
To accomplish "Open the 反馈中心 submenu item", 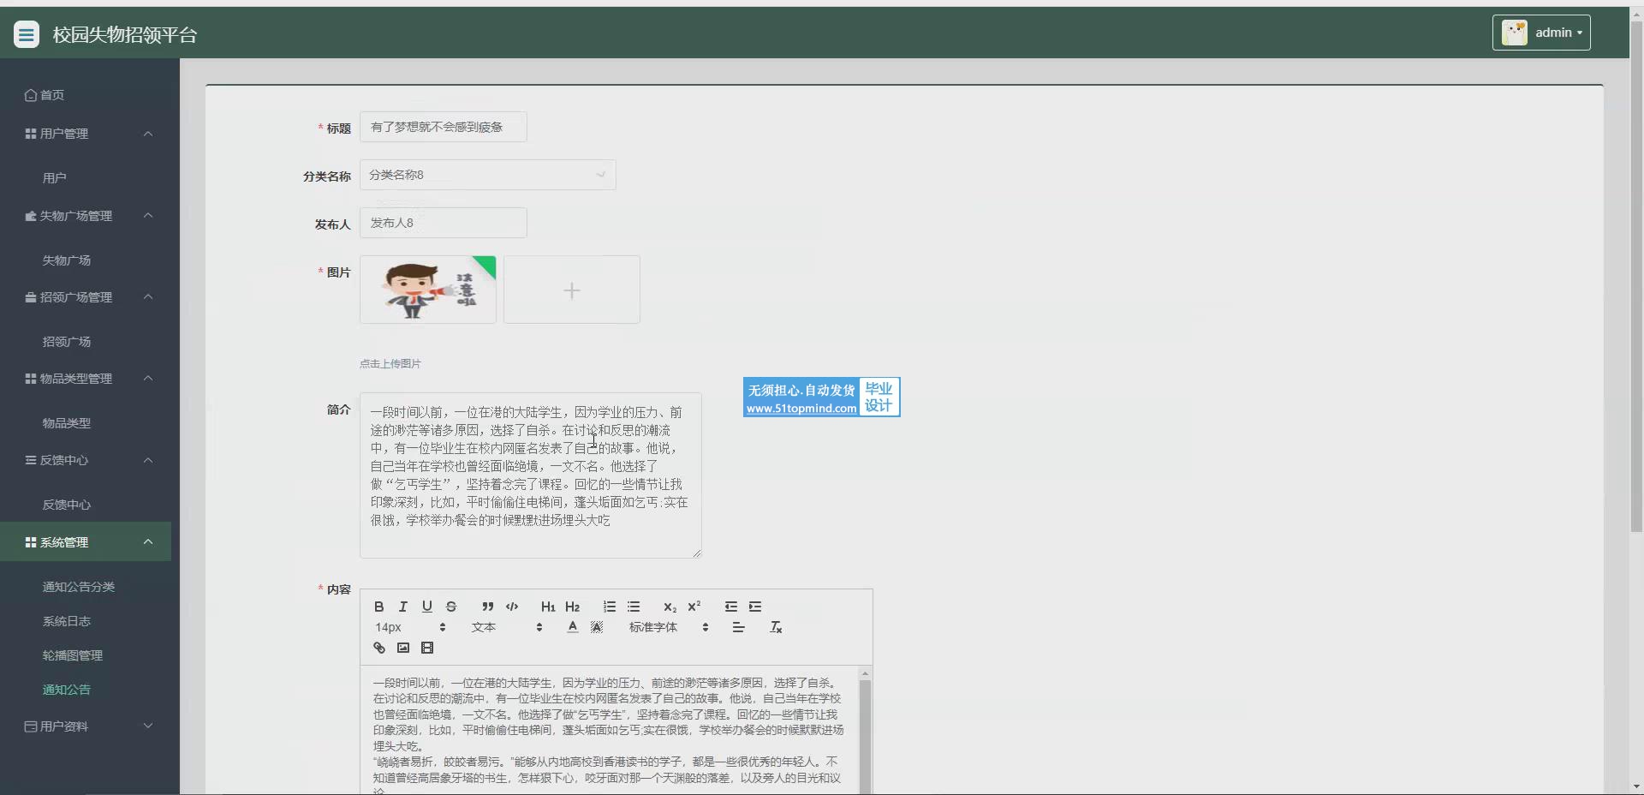I will tap(67, 505).
